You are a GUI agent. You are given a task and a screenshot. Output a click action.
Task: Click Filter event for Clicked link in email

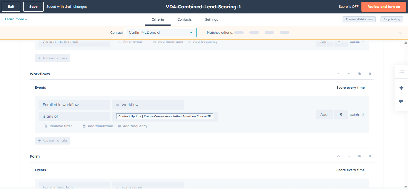coord(130,42)
